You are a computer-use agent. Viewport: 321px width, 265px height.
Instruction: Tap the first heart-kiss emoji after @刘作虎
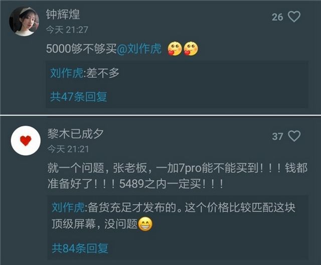pyautogui.click(x=175, y=49)
